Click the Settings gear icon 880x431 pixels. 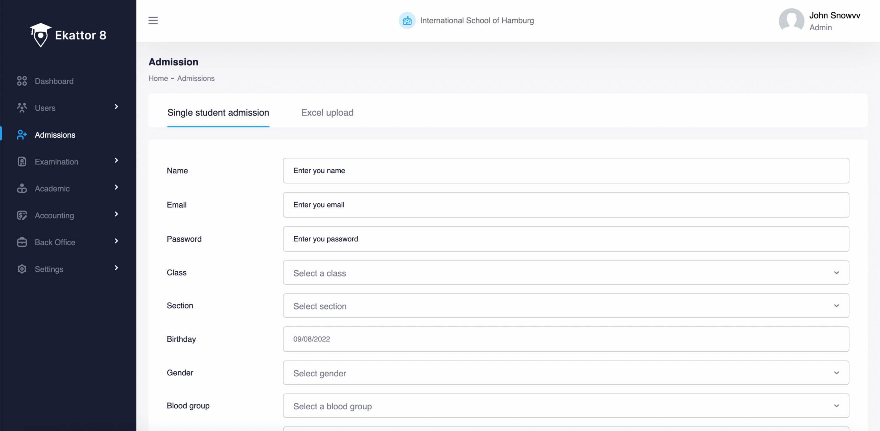(22, 269)
